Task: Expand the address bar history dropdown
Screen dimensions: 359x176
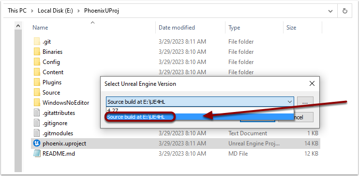Action: (330, 11)
